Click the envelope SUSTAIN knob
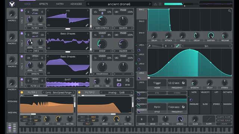The image size is (239, 134). [211, 35]
